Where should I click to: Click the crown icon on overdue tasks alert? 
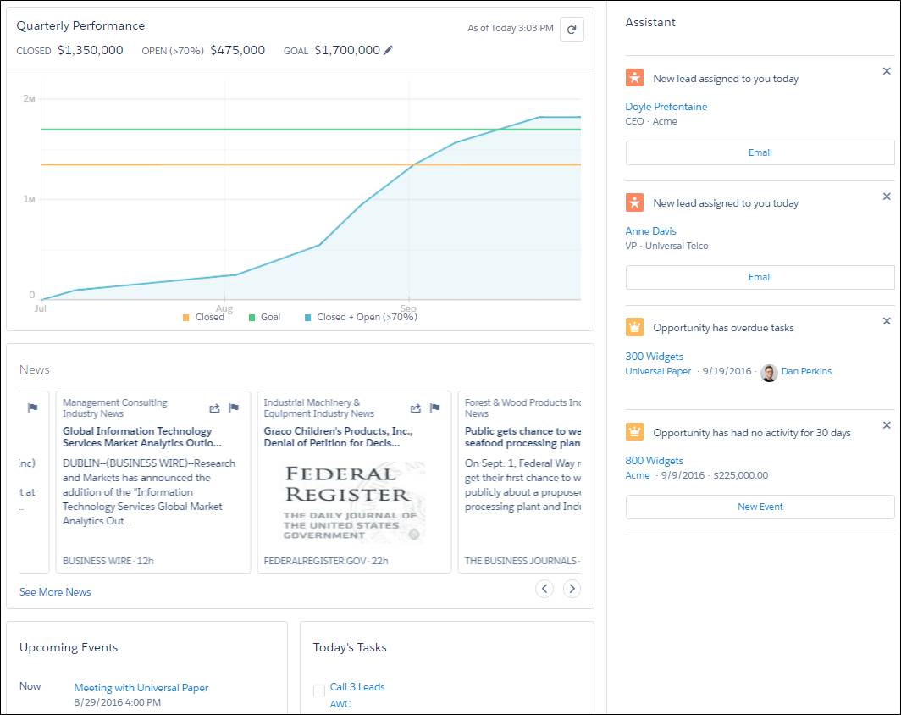click(634, 327)
